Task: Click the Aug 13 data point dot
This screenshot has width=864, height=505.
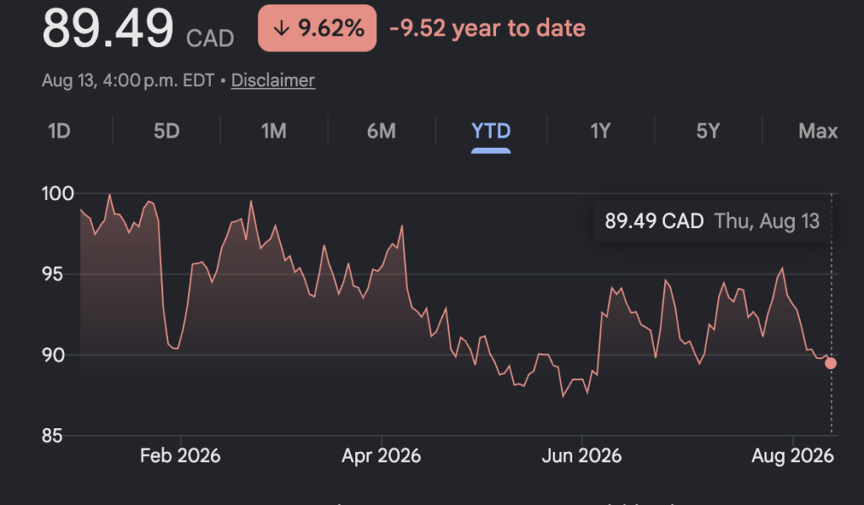Action: point(830,363)
